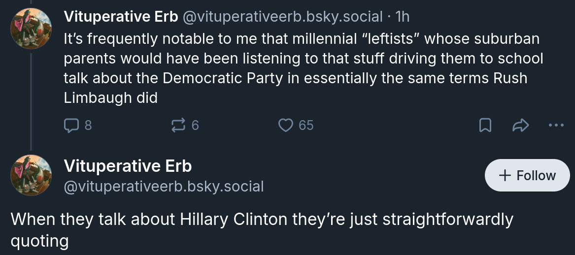
Task: Click the 1h timestamp link
Action: [403, 16]
